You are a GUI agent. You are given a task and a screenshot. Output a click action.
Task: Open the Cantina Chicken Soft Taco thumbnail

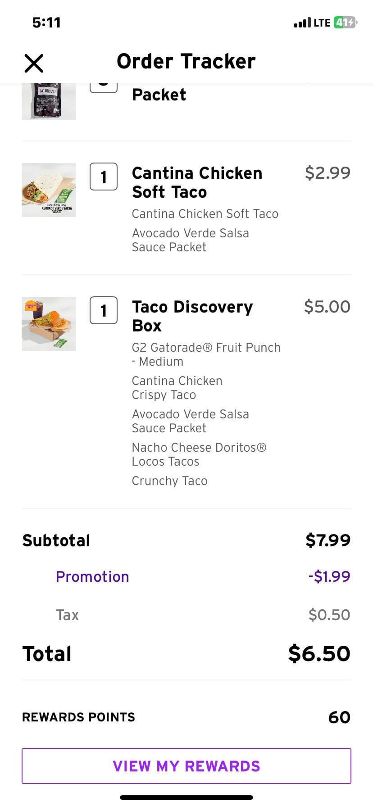tap(49, 190)
